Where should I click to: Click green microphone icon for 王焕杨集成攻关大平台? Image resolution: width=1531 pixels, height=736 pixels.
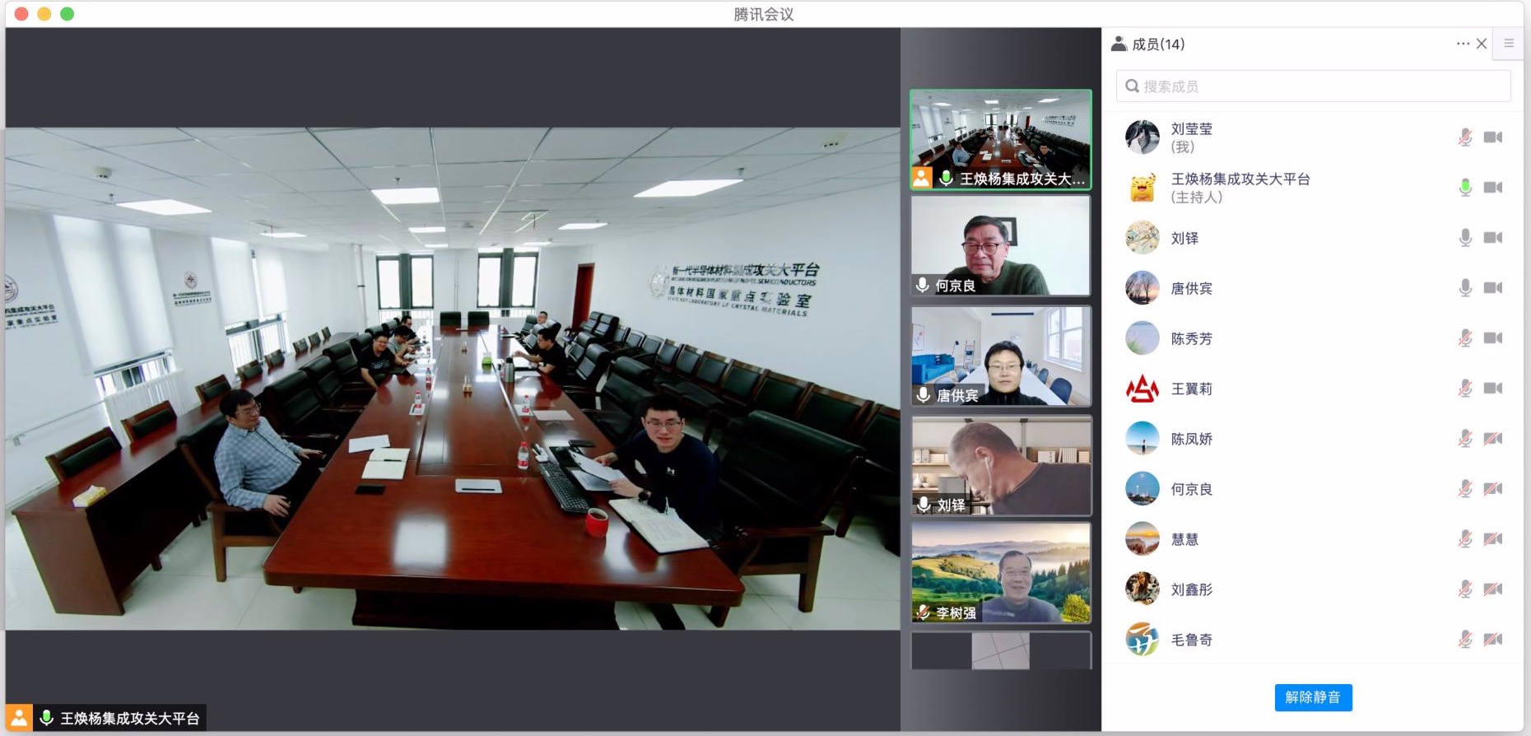pos(1465,188)
